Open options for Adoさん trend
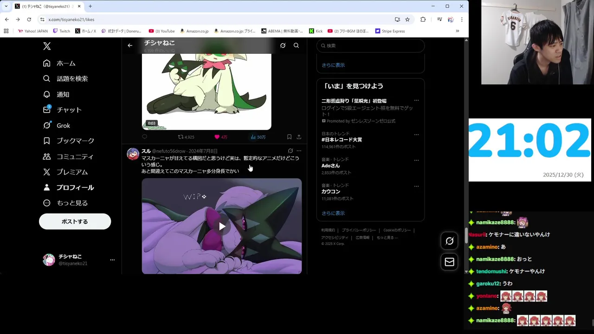Screen dimensions: 594x334 pyautogui.click(x=416, y=161)
